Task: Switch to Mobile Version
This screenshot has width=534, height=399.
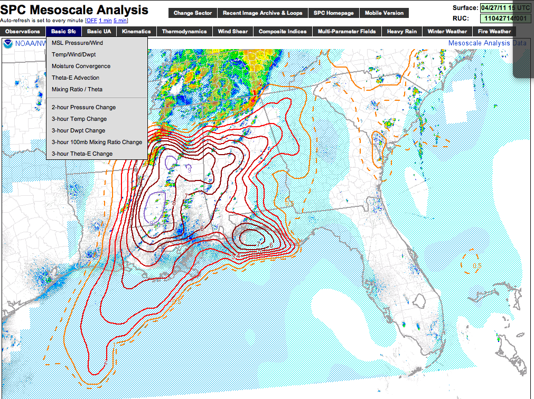Action: pos(384,13)
